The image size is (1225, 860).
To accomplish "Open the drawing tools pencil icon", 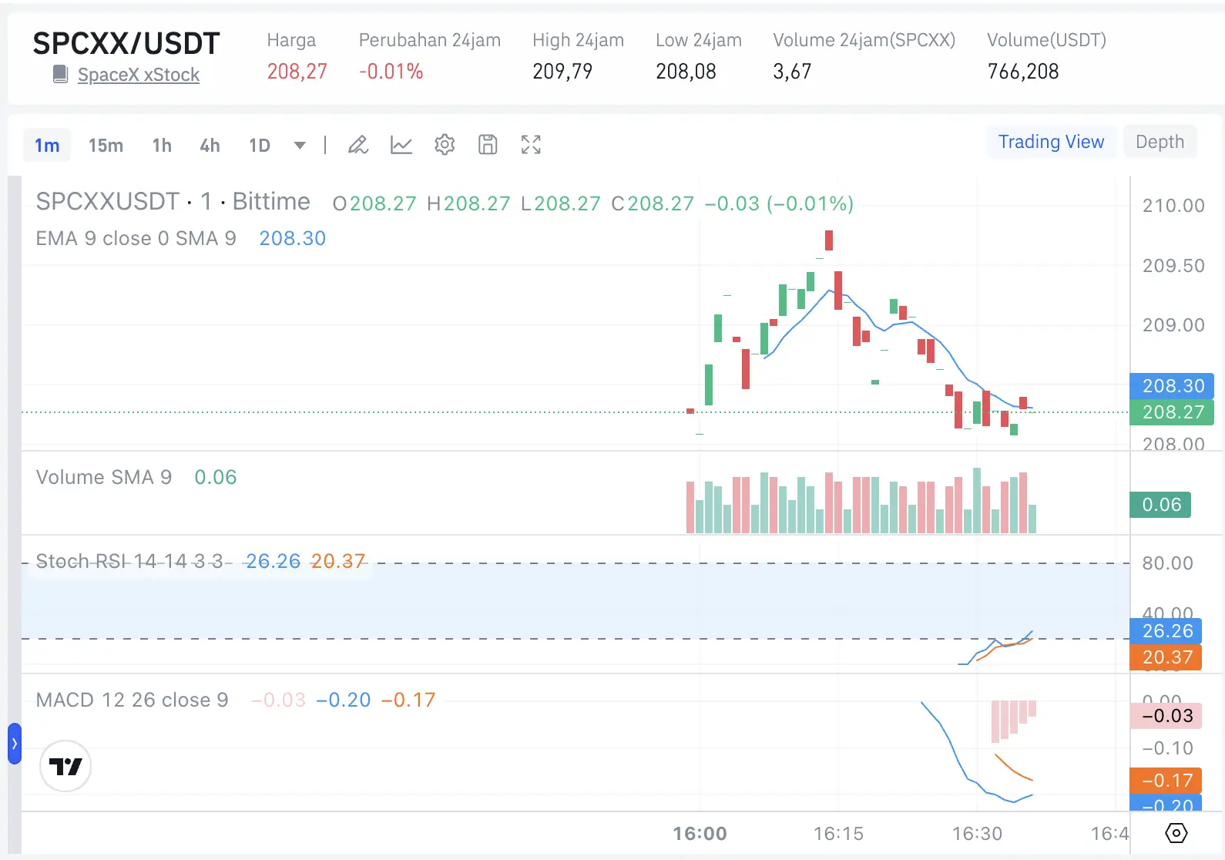I will pos(358,145).
